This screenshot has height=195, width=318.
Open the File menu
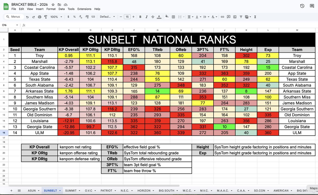tap(14, 9)
